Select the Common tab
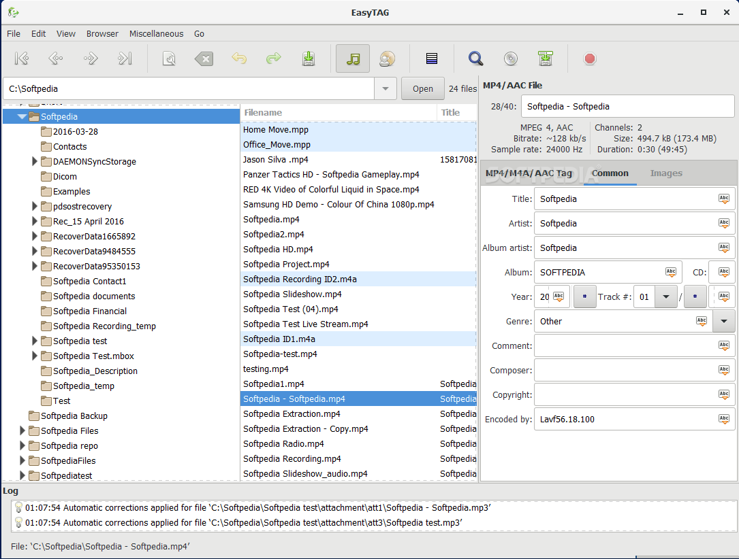 610,173
